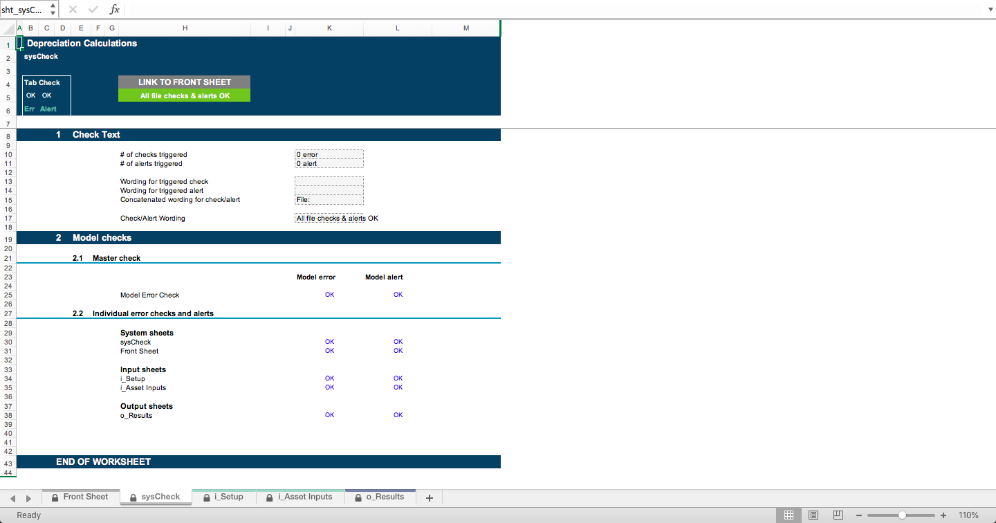Click the 'Err' cell in Tab Check box
Image resolution: width=996 pixels, height=523 pixels.
click(29, 109)
